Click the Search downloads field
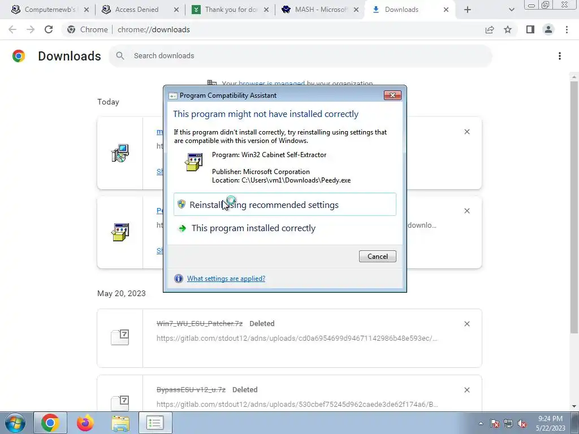 pos(300,56)
